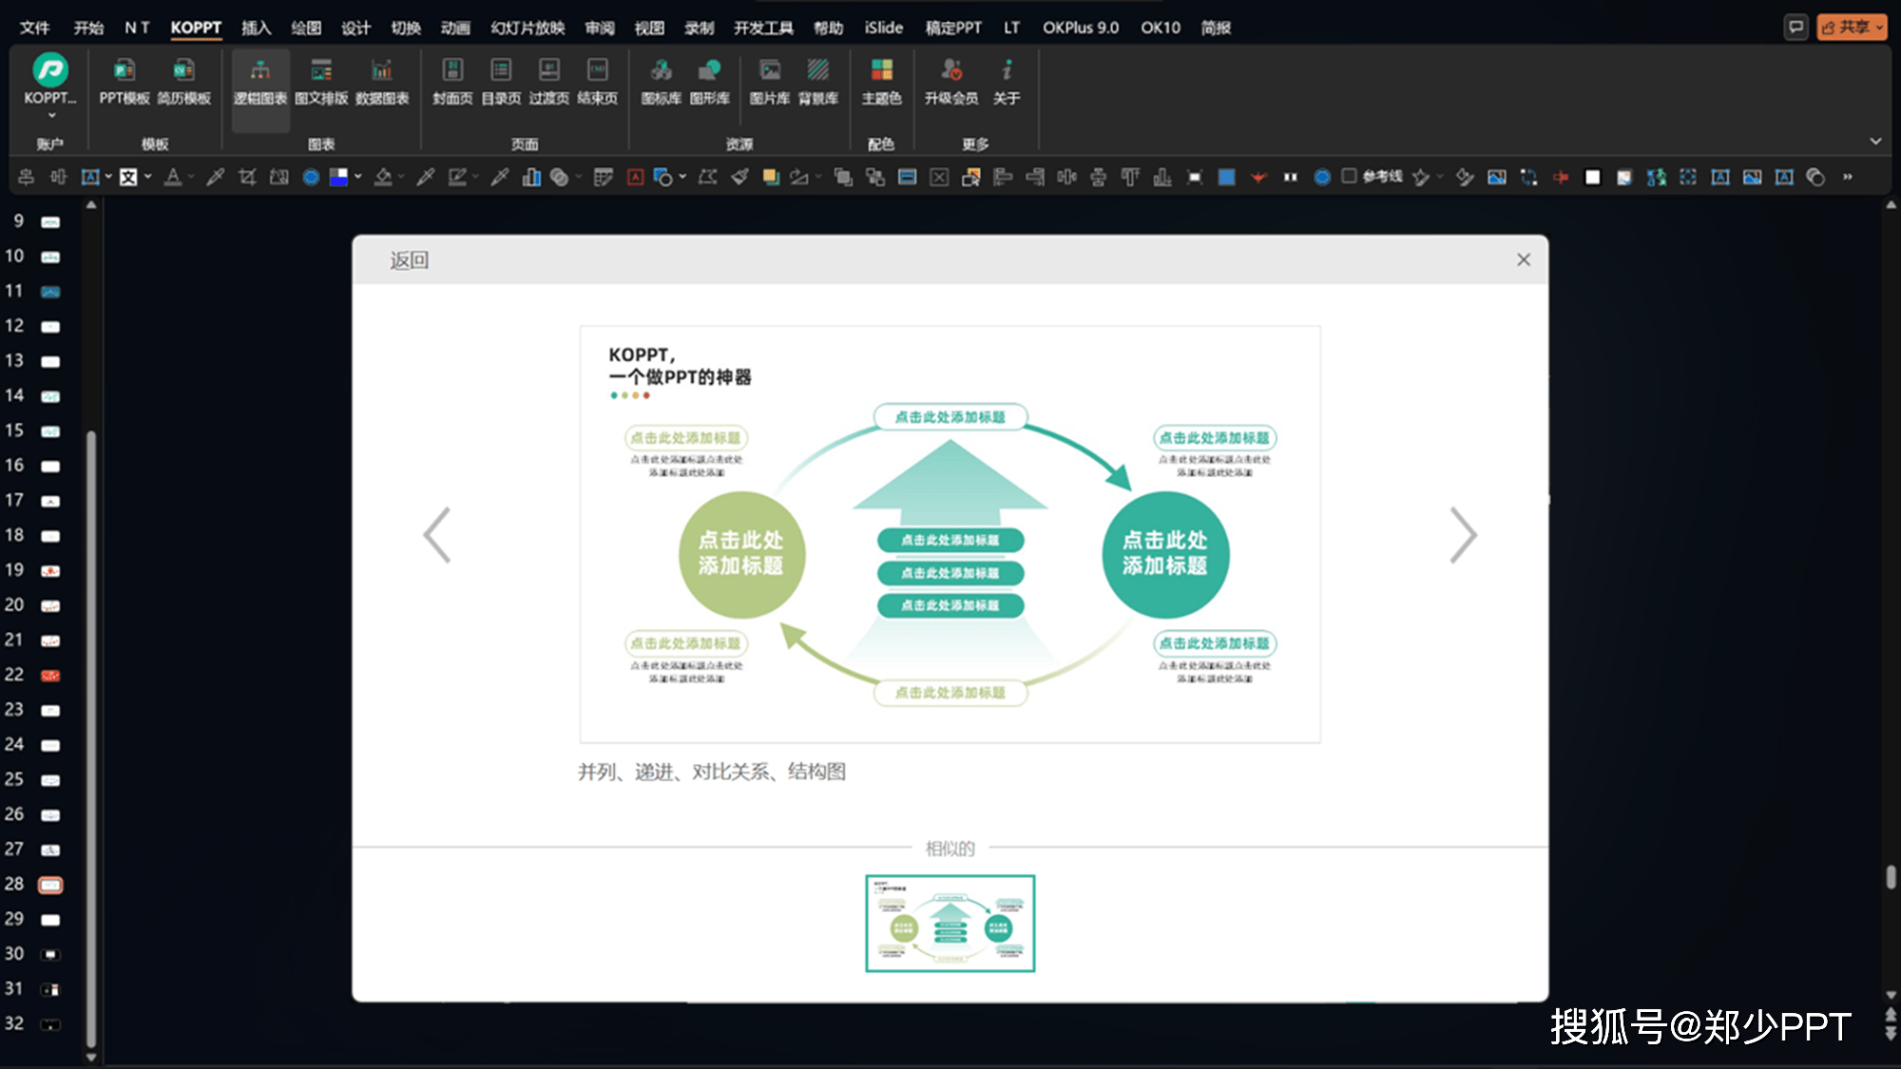The image size is (1901, 1069).
Task: Switch to the 视图 tab
Action: click(649, 28)
